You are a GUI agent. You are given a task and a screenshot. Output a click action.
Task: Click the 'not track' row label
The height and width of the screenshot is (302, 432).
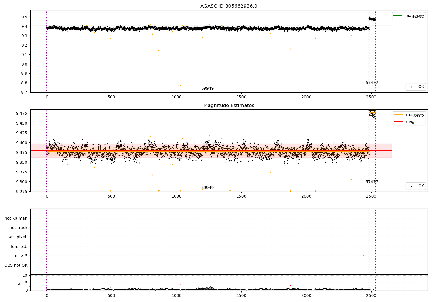click(18, 228)
